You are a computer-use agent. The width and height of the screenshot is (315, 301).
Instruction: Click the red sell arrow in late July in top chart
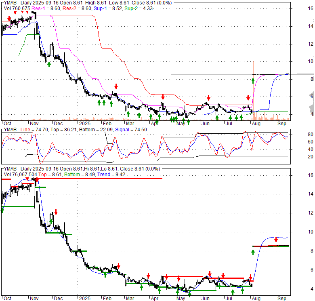[248, 98]
